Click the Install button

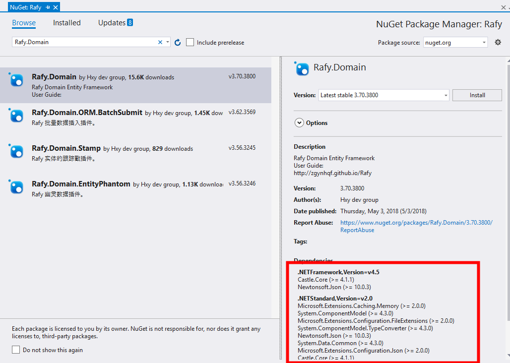coord(477,95)
